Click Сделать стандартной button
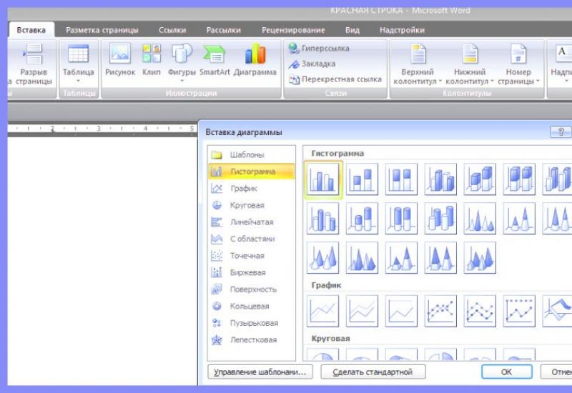572x393 pixels. tap(373, 372)
